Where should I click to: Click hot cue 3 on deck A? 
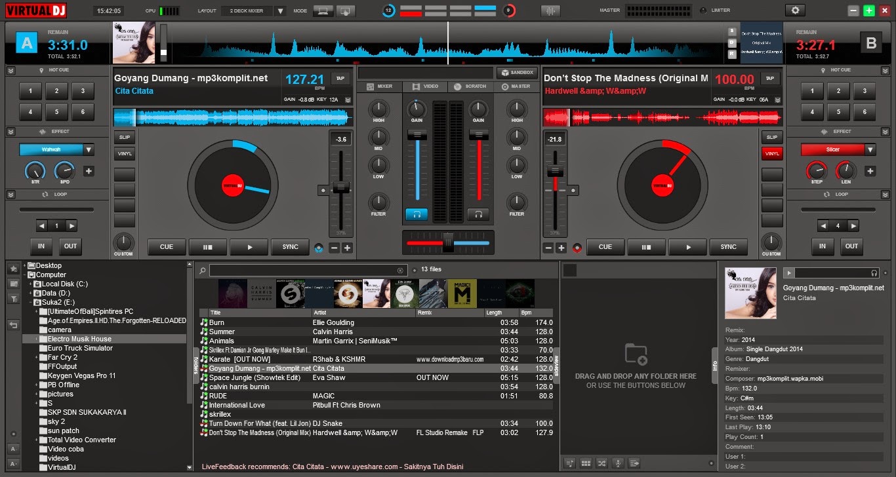pyautogui.click(x=83, y=91)
